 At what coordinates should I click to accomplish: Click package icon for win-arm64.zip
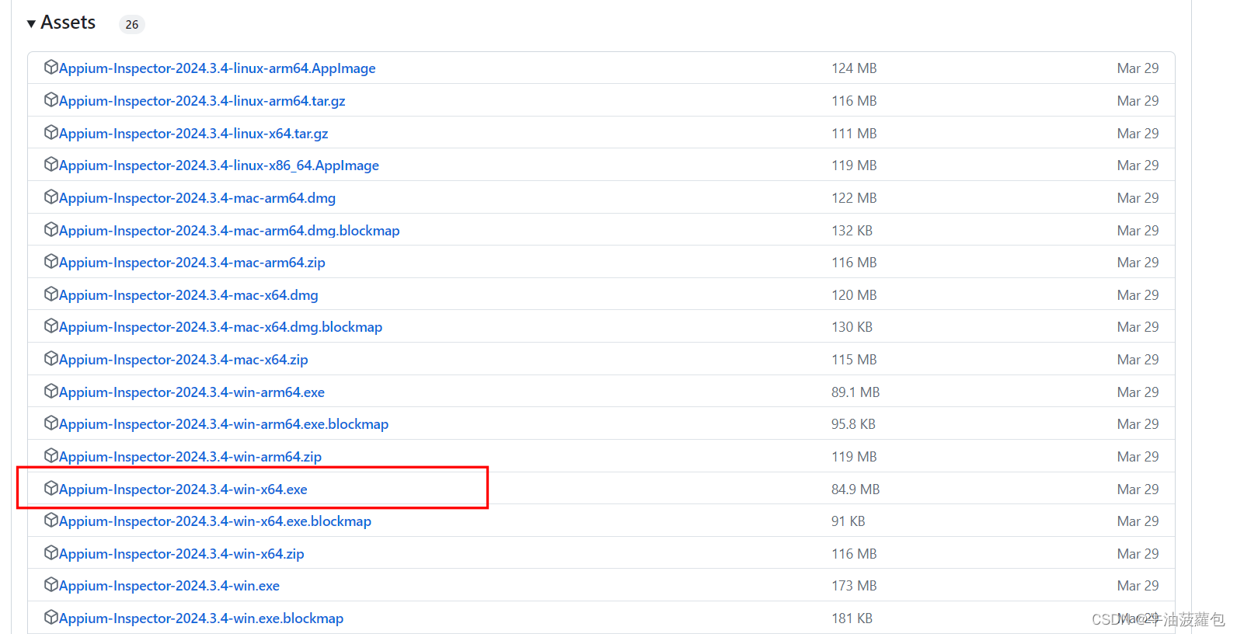(51, 456)
